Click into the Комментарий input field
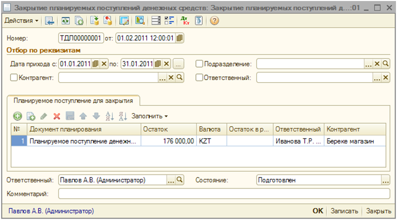 [223, 194]
